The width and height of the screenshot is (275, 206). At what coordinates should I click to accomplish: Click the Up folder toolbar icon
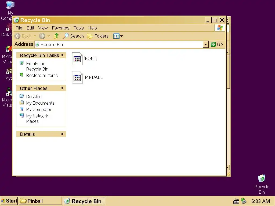tap(56, 36)
